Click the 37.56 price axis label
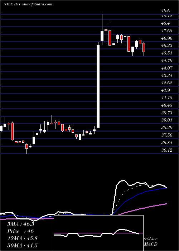The width and height of the screenshot is (179, 251). pos(167,135)
